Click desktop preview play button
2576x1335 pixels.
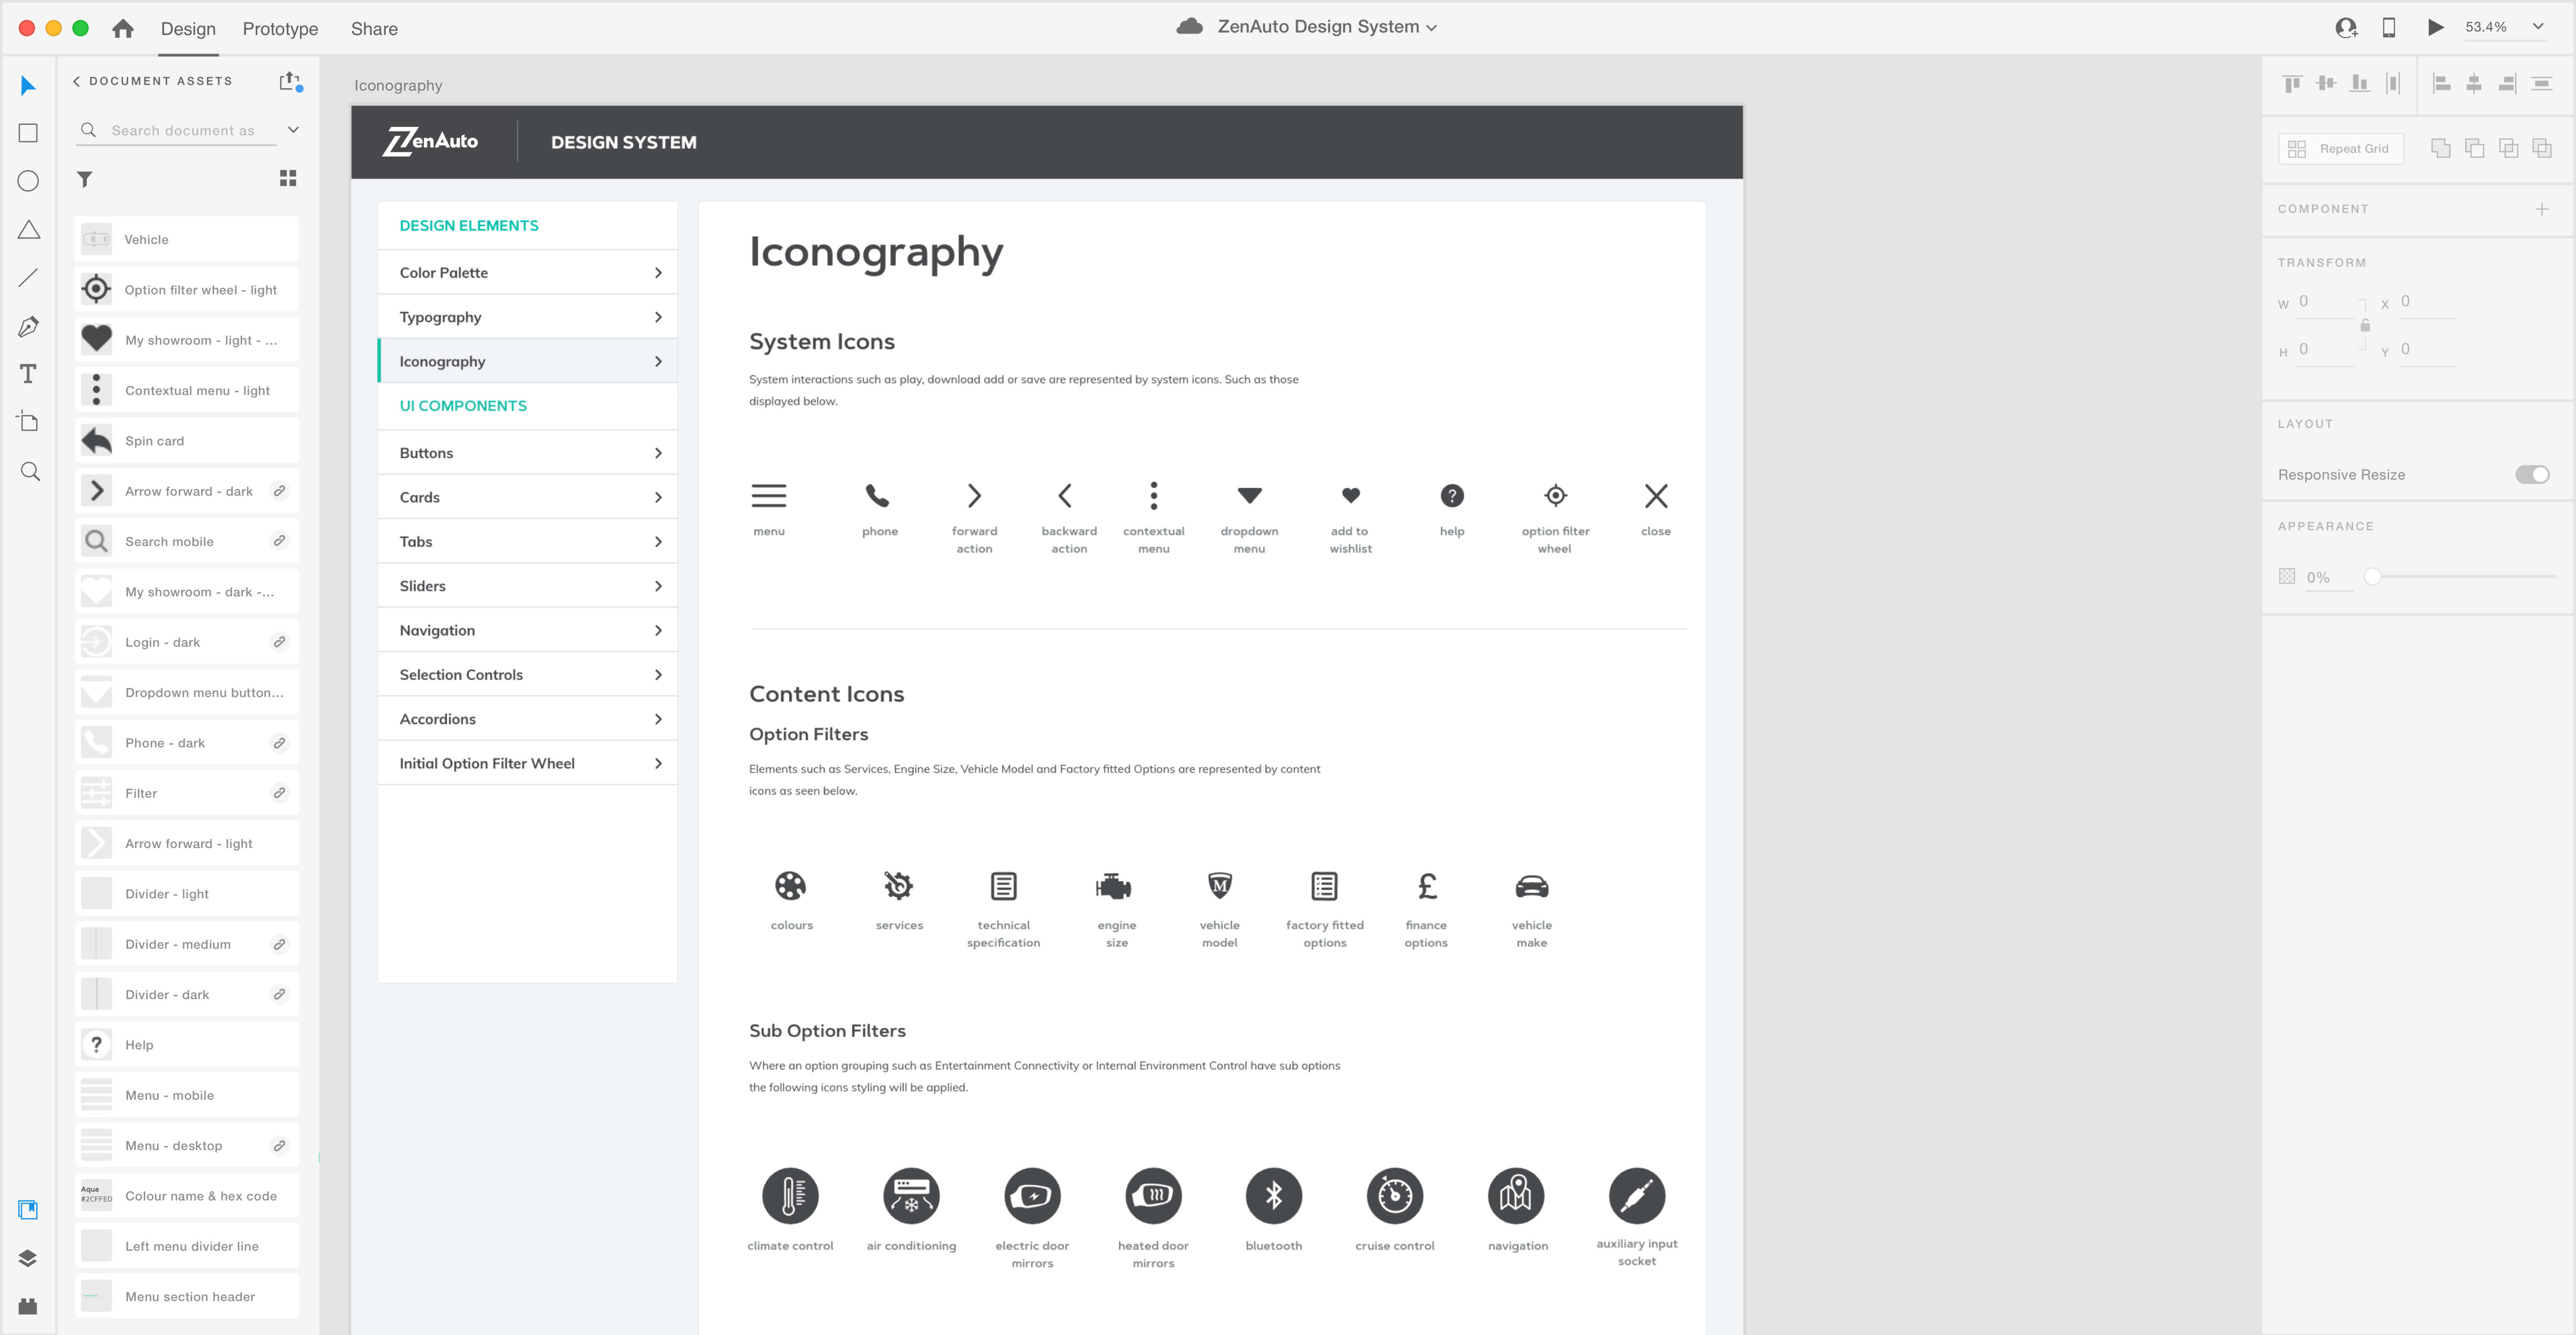pos(2436,27)
